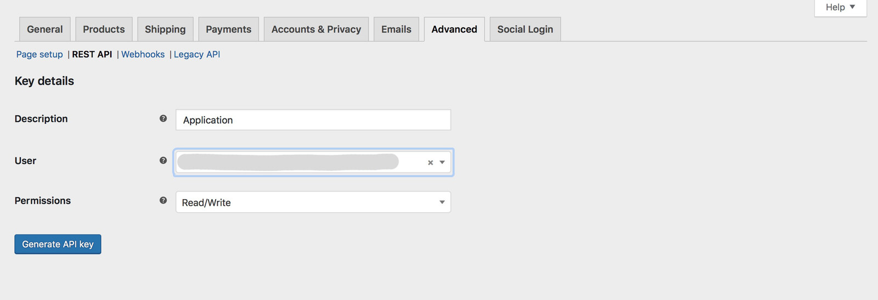Open the Products tab
878x300 pixels.
104,30
